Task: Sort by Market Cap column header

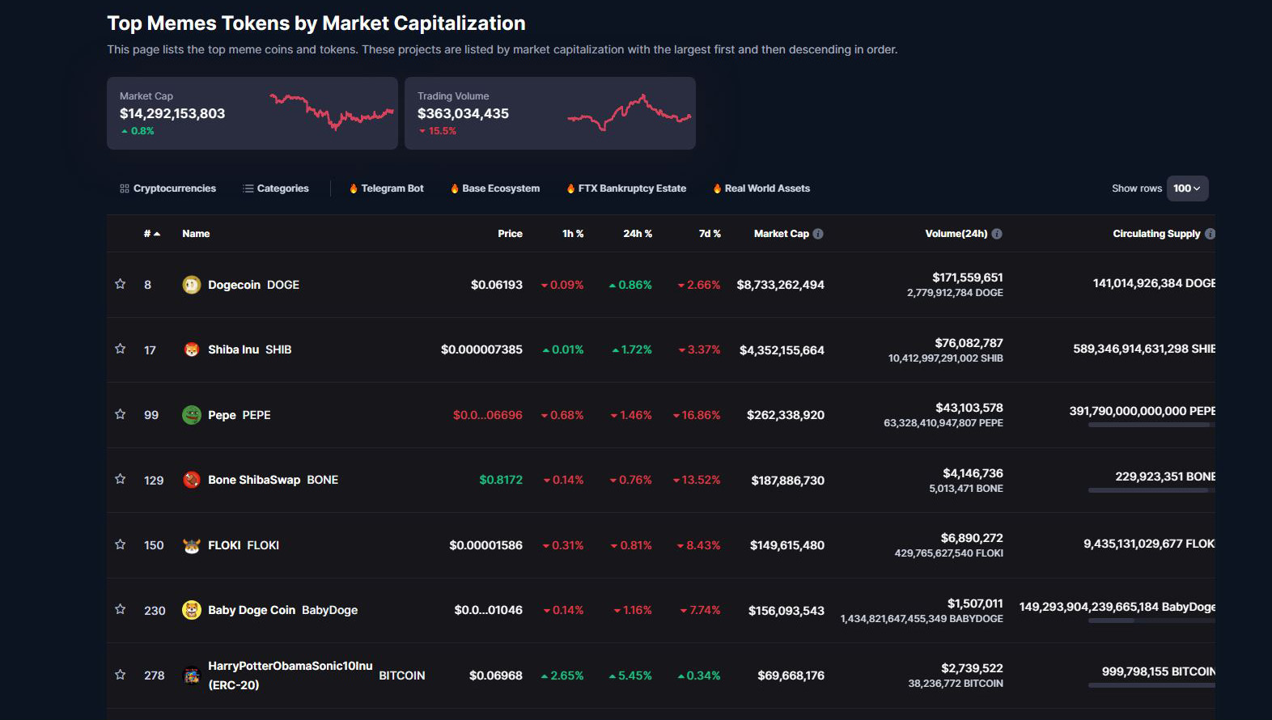Action: 782,234
